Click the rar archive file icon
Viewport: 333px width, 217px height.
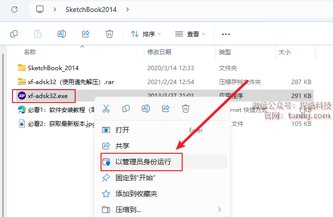pos(22,82)
